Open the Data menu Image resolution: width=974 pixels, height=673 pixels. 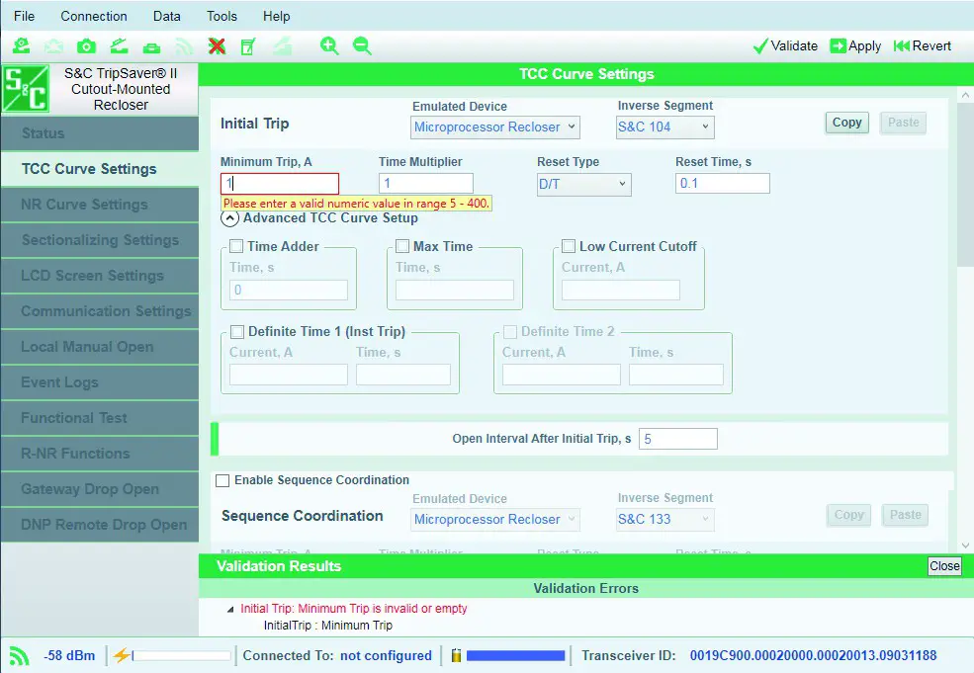coord(166,16)
